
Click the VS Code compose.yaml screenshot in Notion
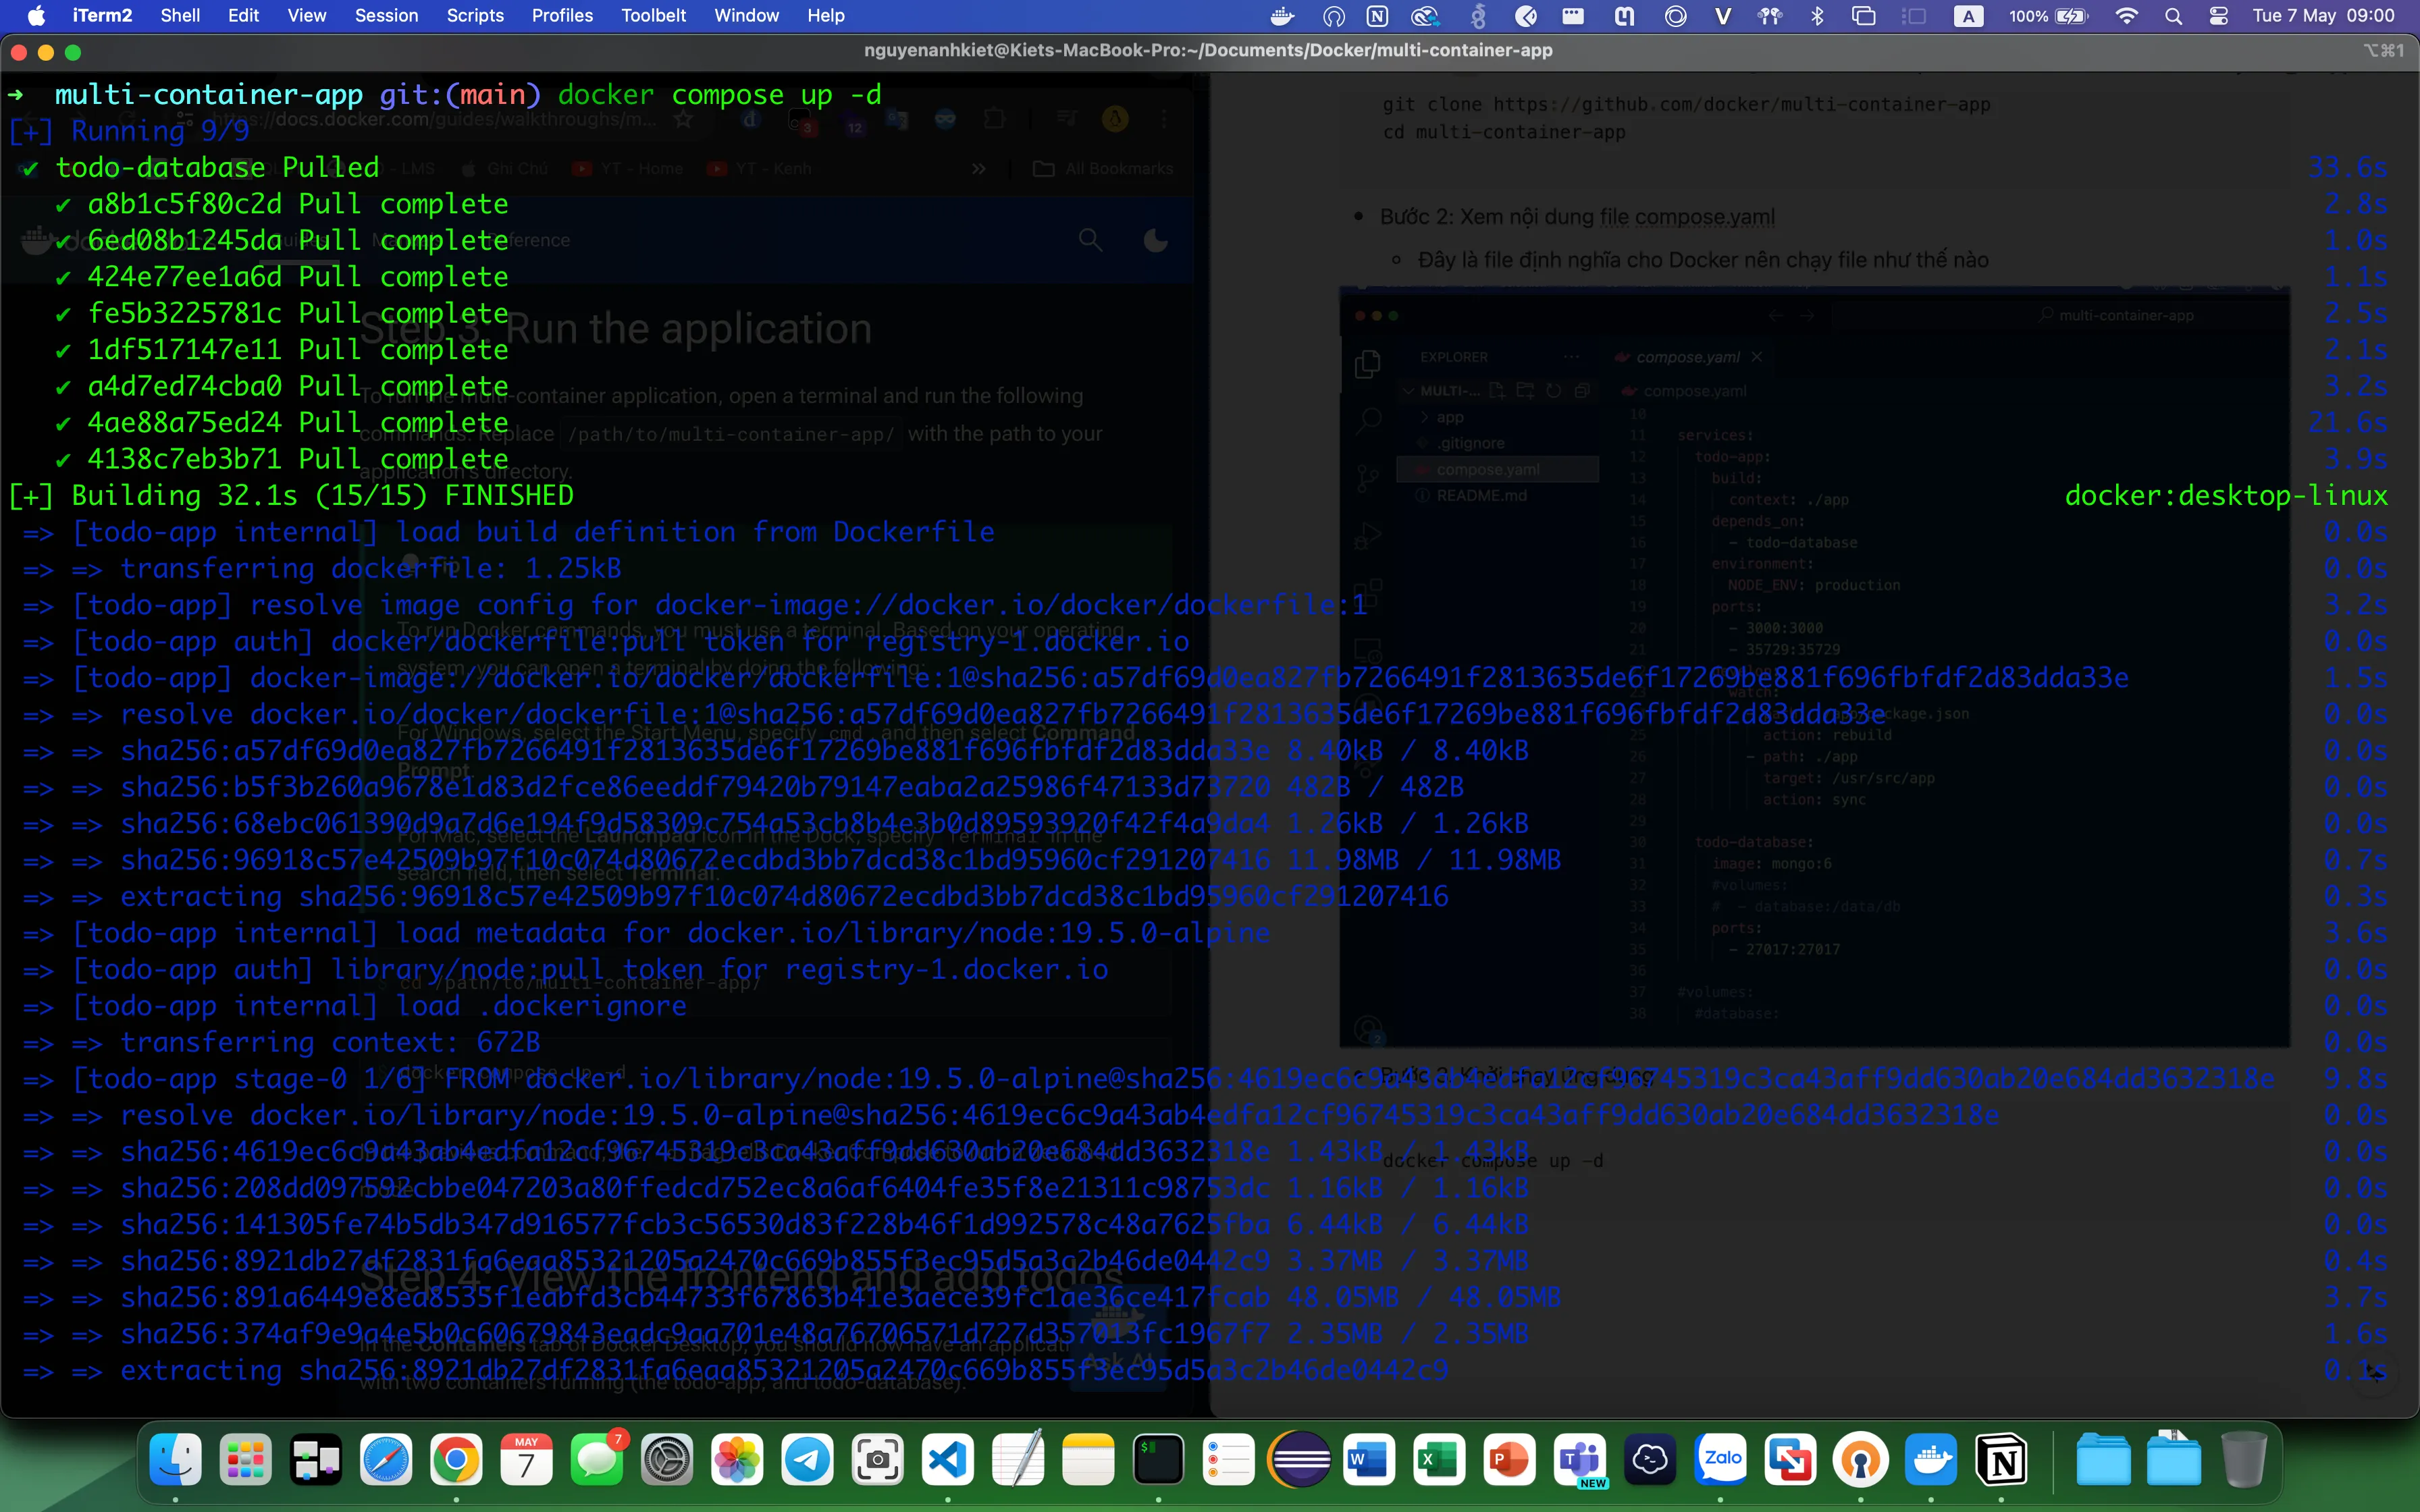[x=1814, y=667]
